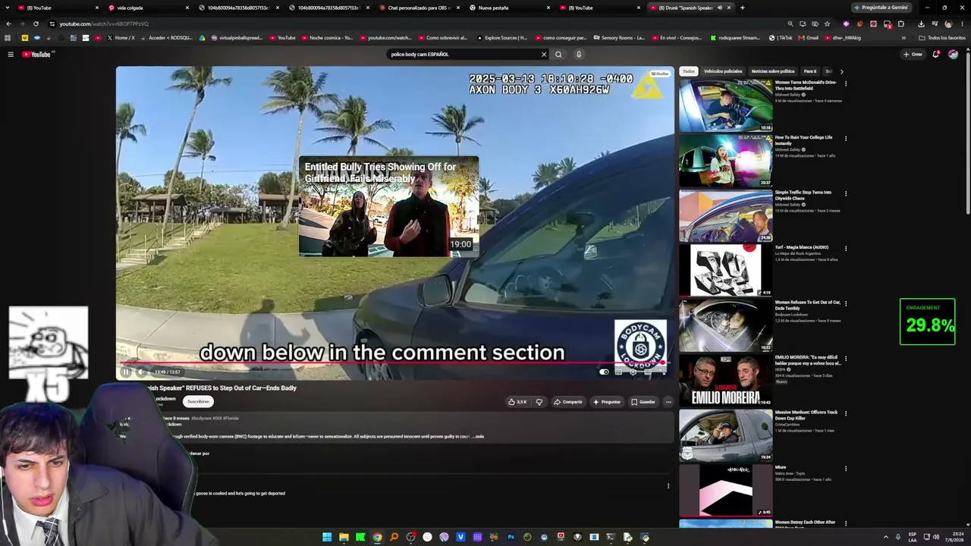Open Chrome media controls icon
Image resolution: width=971 pixels, height=546 pixels.
point(935,24)
